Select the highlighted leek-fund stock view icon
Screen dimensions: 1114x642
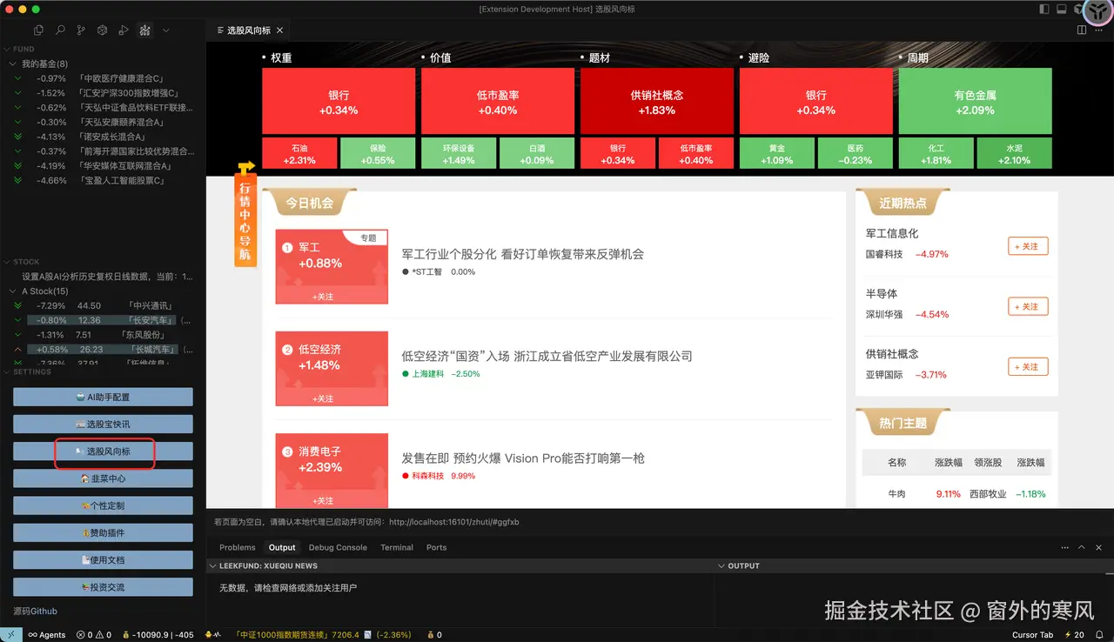(145, 29)
